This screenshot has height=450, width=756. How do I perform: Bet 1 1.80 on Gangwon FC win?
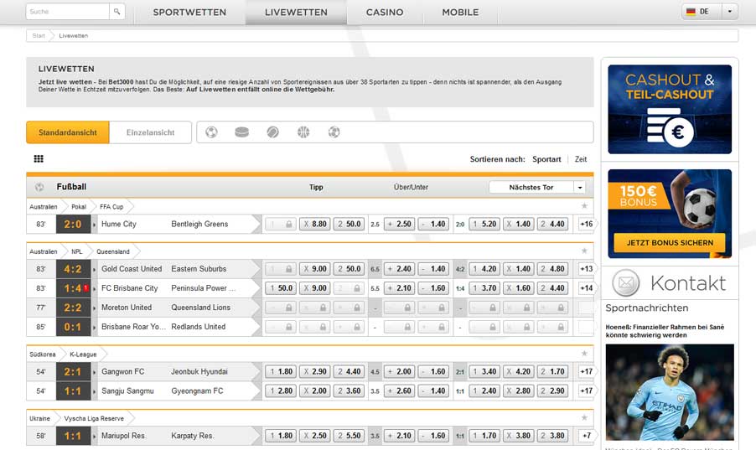[x=281, y=371]
